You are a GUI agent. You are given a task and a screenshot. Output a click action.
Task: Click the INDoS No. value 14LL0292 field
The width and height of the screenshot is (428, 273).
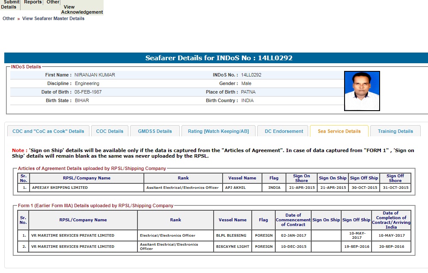tap(251, 75)
